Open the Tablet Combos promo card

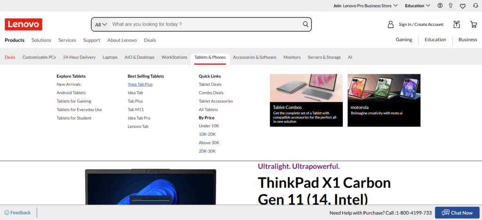(306, 100)
